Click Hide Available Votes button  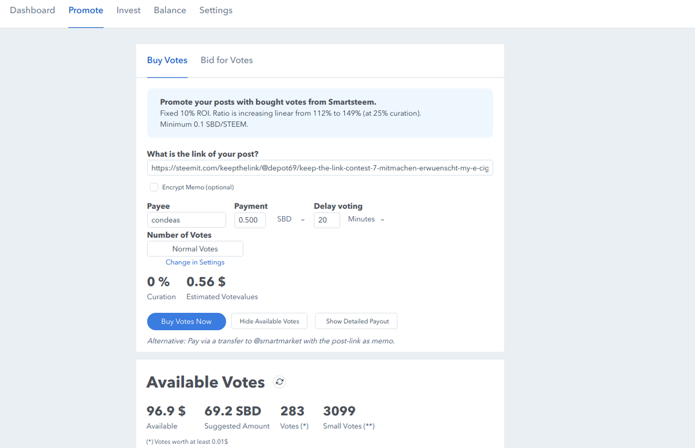[269, 321]
